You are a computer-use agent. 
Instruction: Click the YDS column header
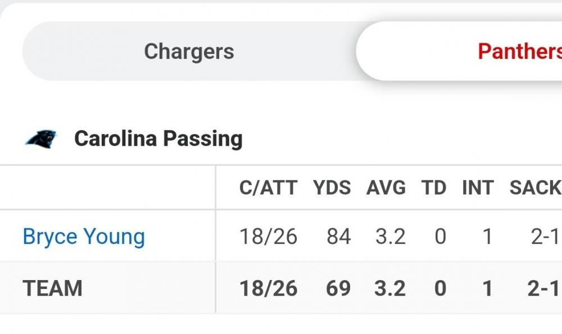(332, 188)
